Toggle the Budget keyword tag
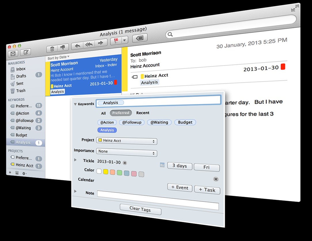This screenshot has width=312, height=241. point(185,122)
